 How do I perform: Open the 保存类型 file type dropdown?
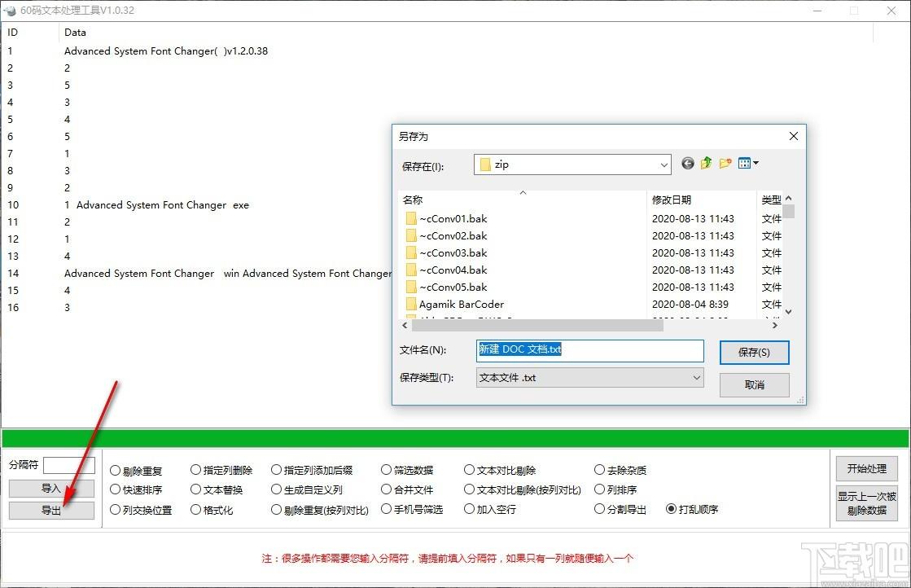(695, 377)
